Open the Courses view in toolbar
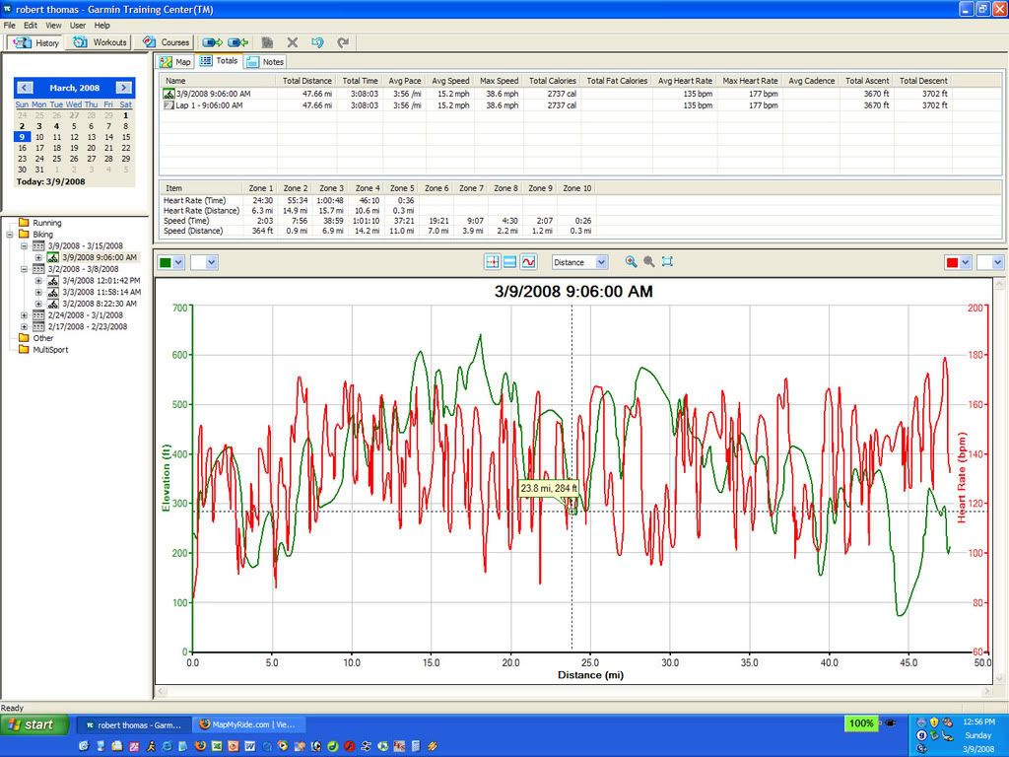Screen dimensions: 1009x757 point(166,42)
